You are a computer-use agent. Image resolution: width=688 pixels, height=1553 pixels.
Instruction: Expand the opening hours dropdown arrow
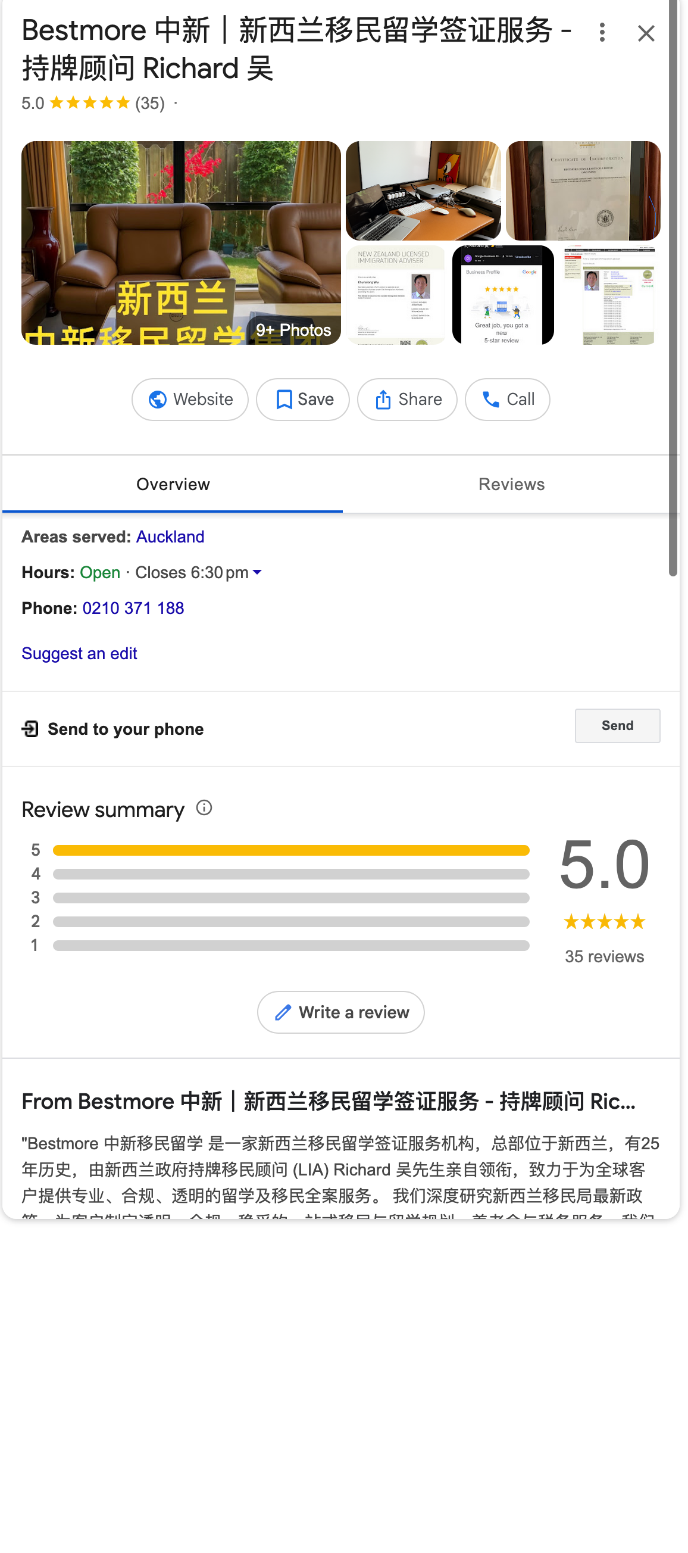pyautogui.click(x=257, y=572)
